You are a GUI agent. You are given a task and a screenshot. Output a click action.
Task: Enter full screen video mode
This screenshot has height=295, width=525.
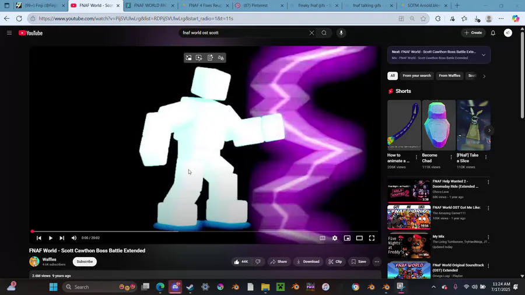click(x=372, y=238)
